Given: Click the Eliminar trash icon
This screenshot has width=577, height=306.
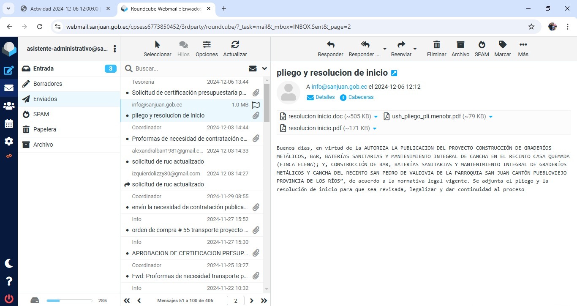Looking at the screenshot, I should point(436,45).
